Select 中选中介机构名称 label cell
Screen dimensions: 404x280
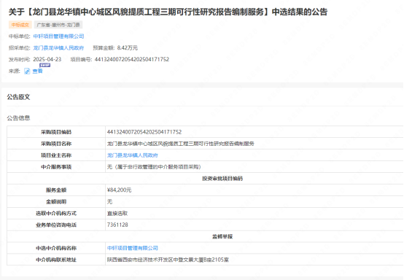point(56,248)
